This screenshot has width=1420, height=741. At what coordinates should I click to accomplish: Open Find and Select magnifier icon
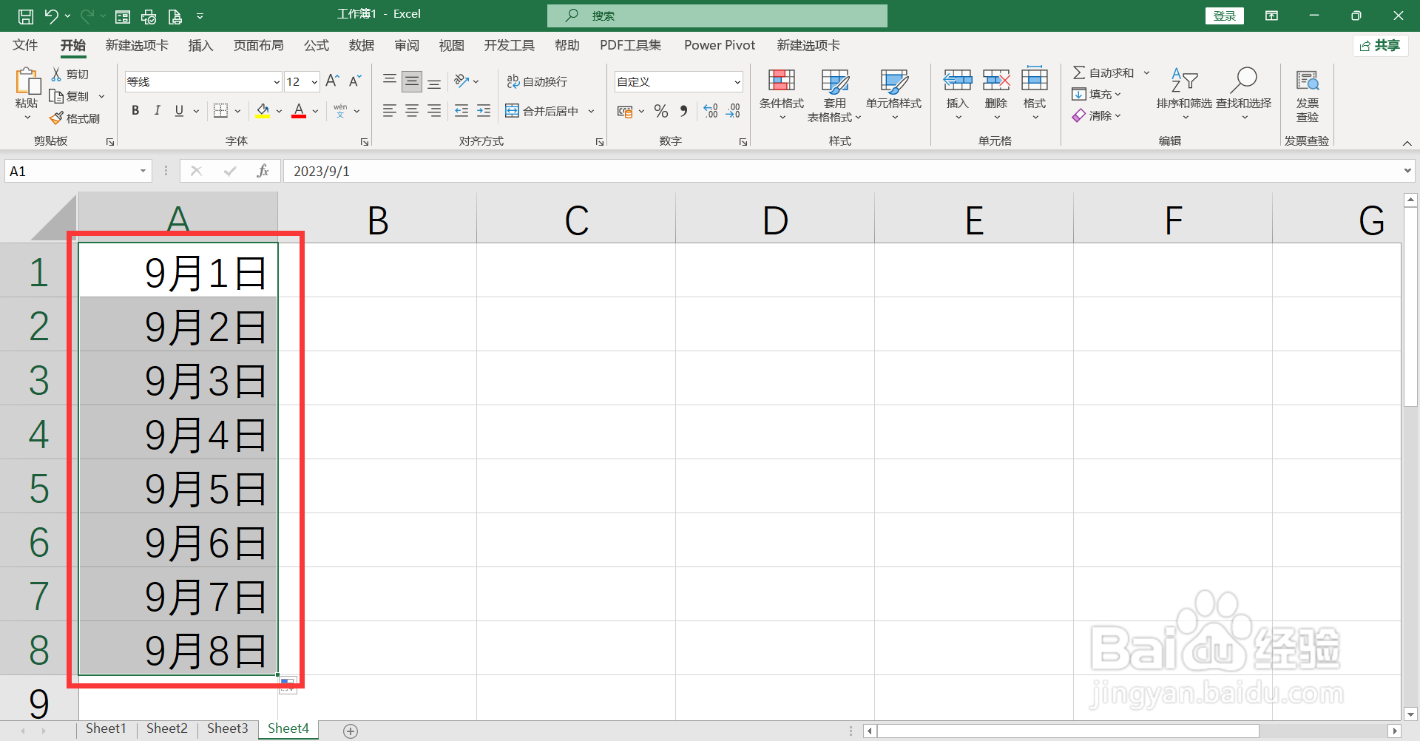point(1244,80)
